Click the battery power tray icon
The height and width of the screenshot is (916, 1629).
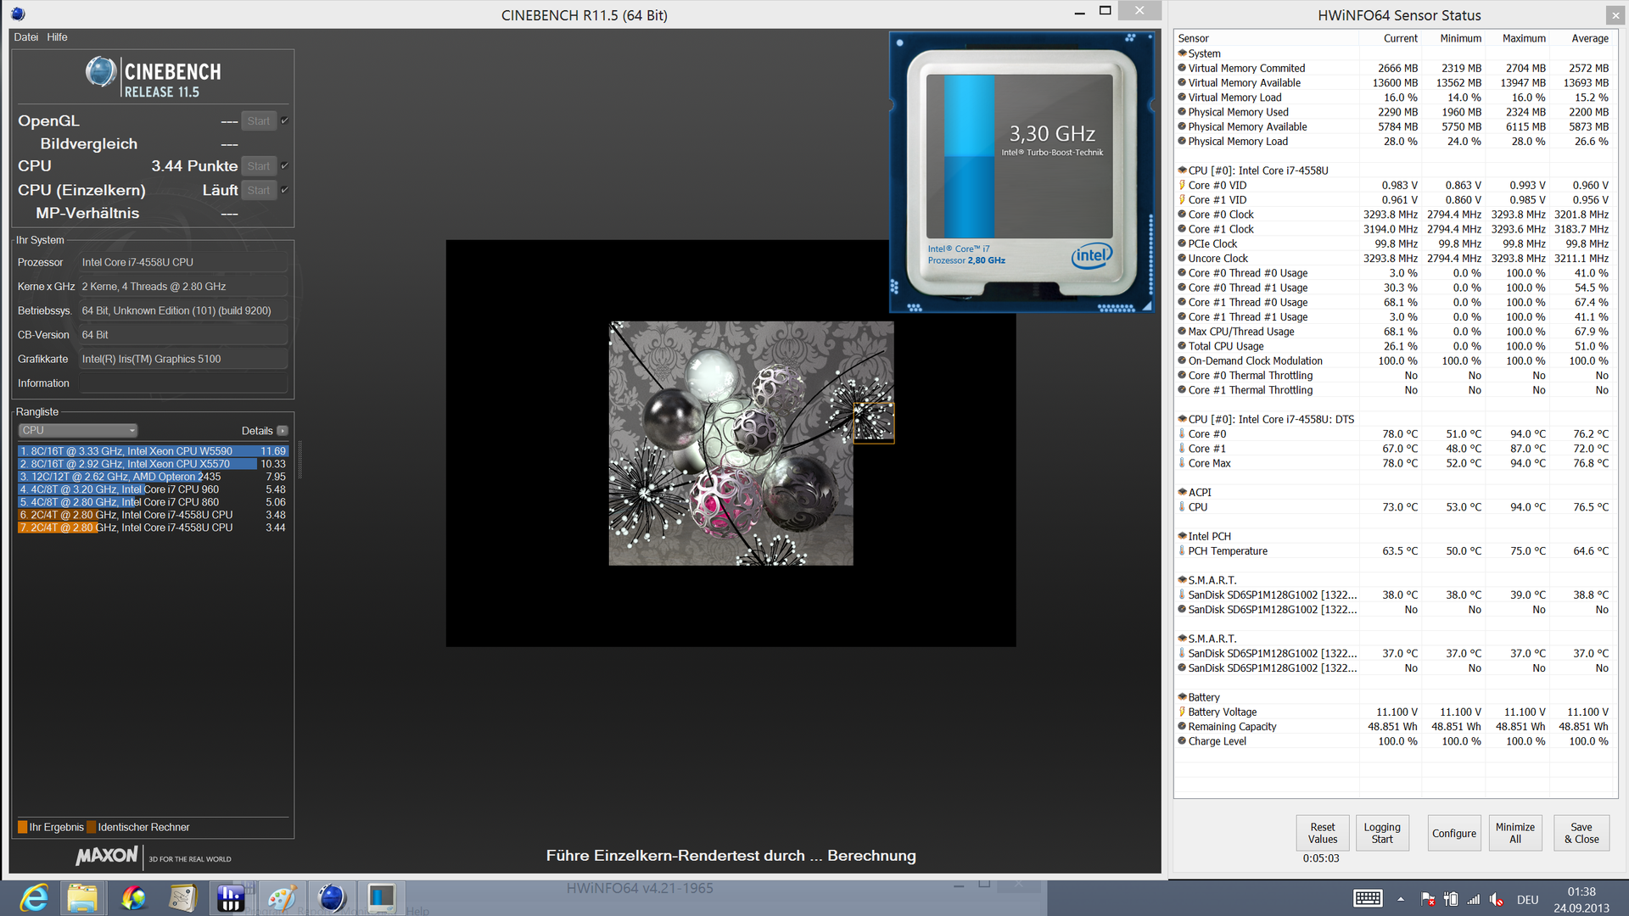1451,899
